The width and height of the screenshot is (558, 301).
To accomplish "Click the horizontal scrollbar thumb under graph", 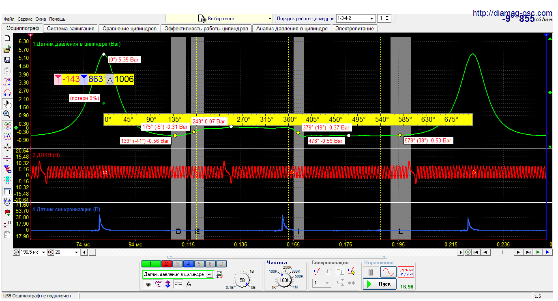I will 92,252.
